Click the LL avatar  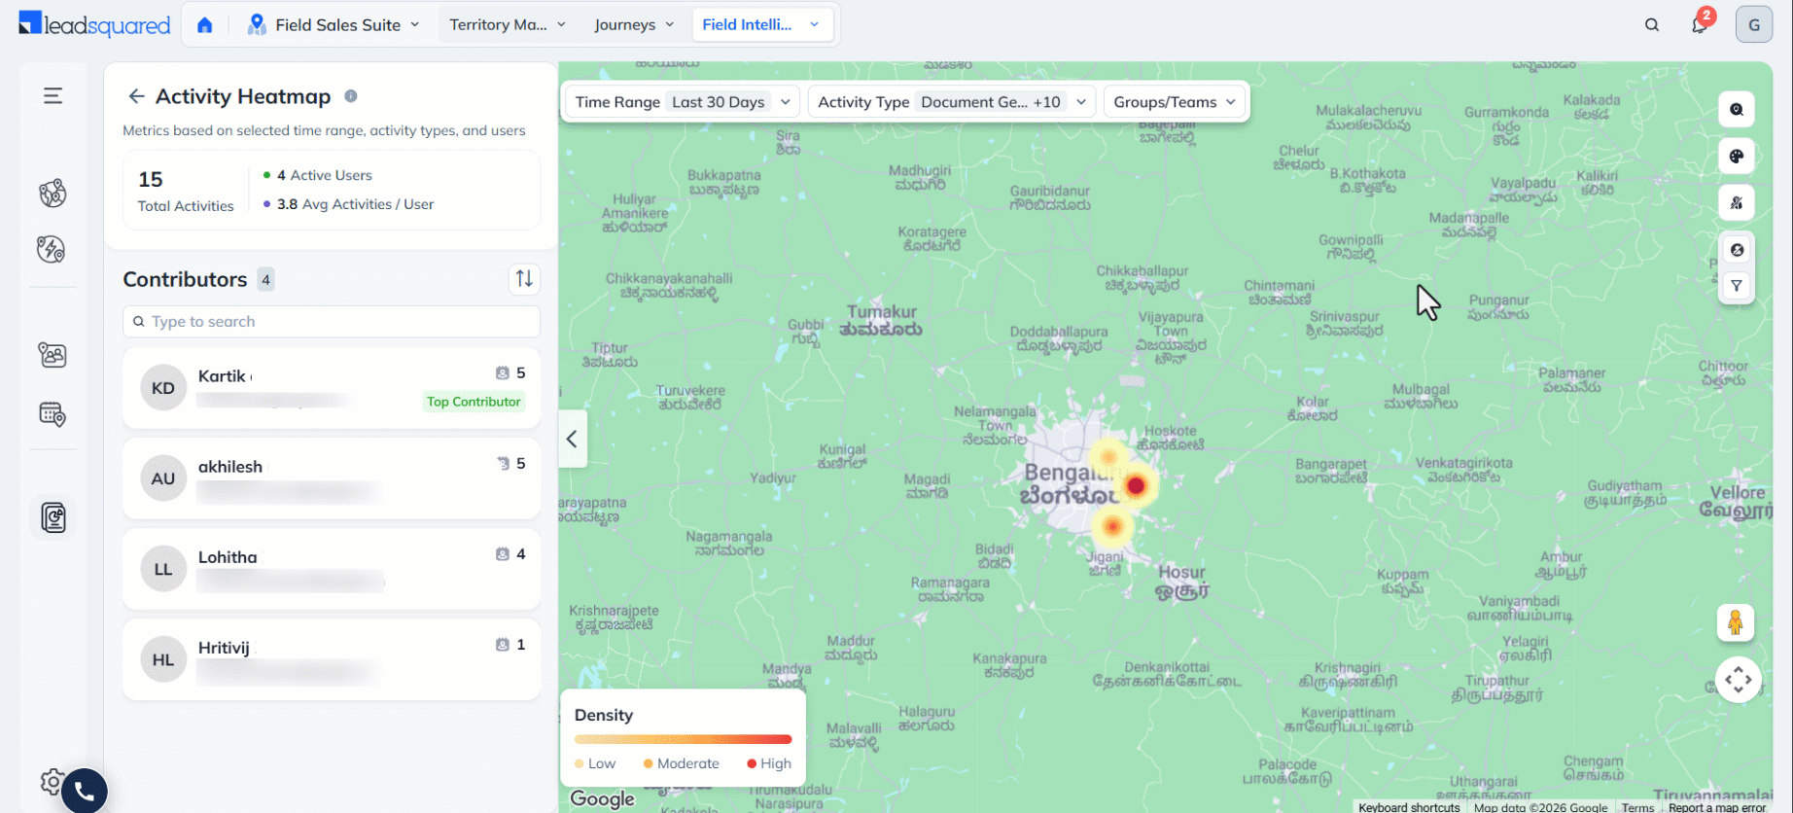163,569
